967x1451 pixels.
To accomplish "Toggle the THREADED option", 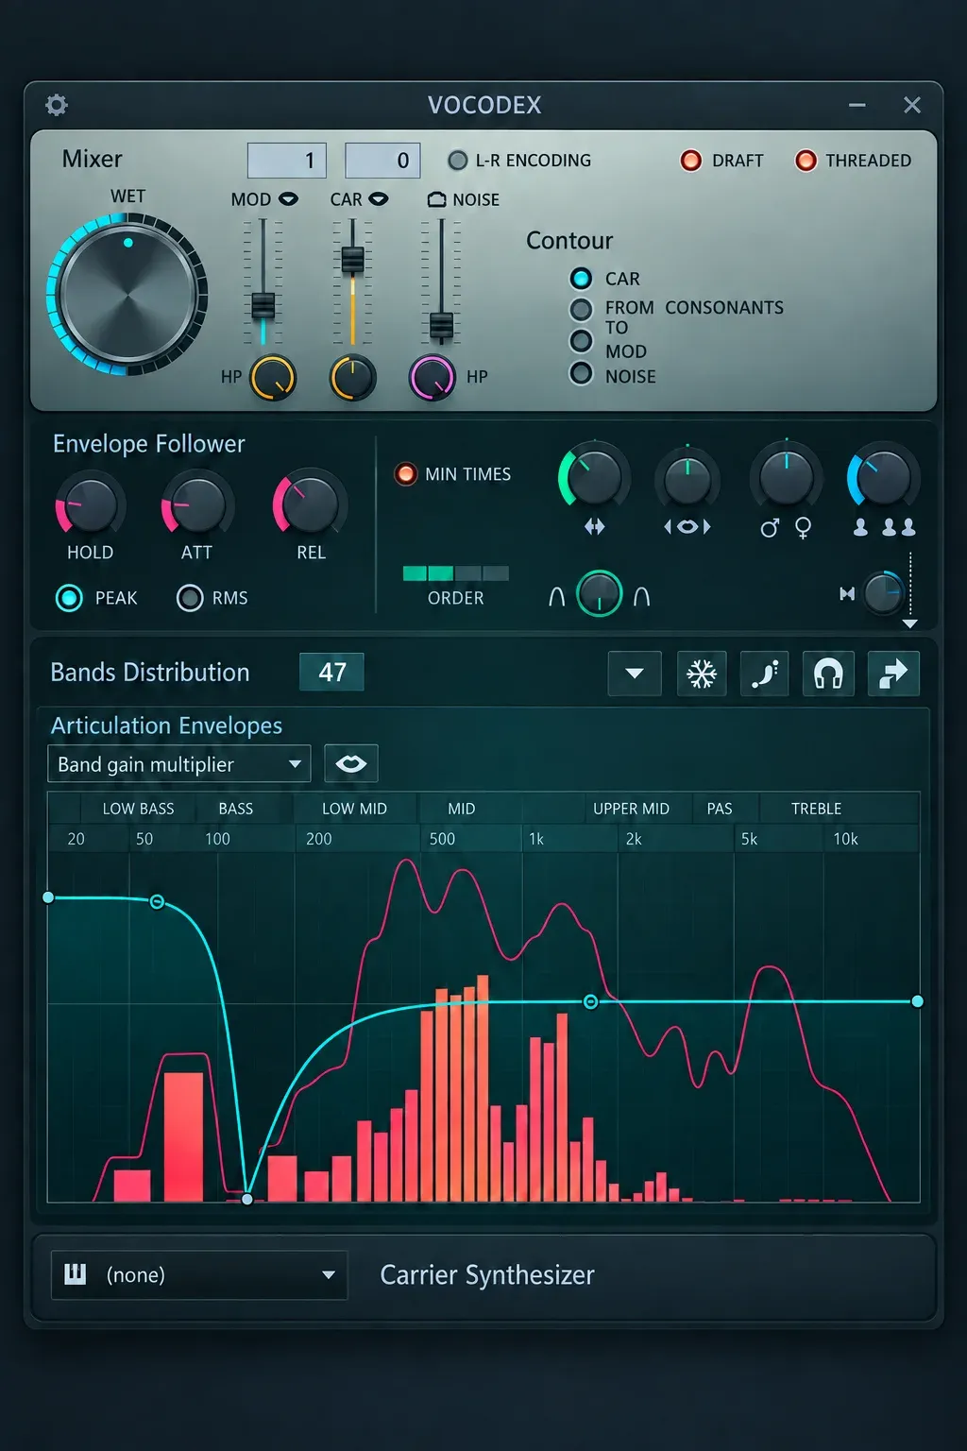I will [806, 161].
